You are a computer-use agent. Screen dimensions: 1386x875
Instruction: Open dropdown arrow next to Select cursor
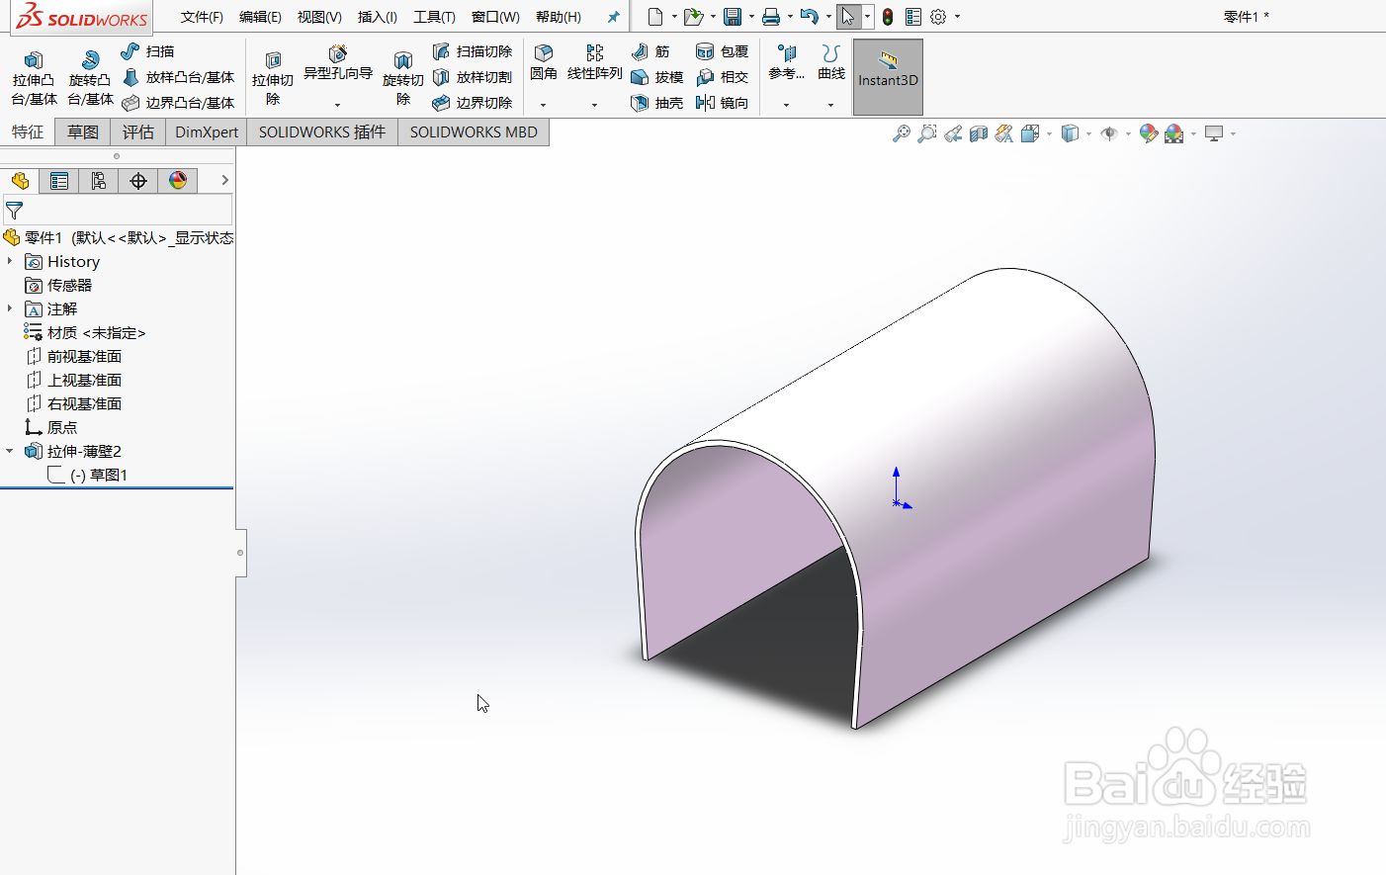point(867,17)
